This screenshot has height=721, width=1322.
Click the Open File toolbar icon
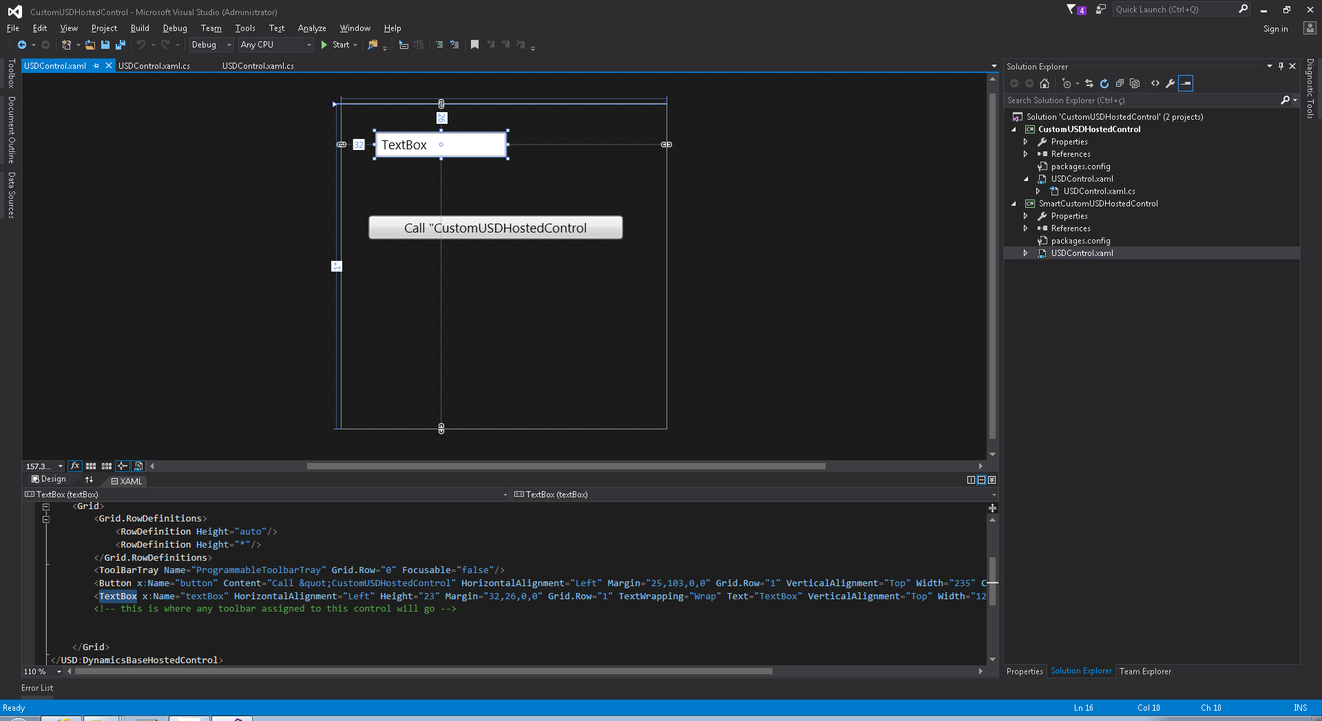[x=90, y=45]
